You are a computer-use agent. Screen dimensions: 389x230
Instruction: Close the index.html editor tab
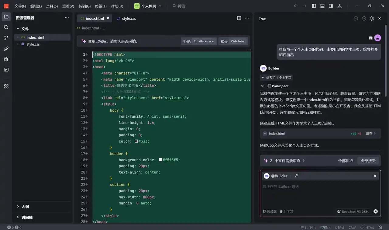point(108,18)
